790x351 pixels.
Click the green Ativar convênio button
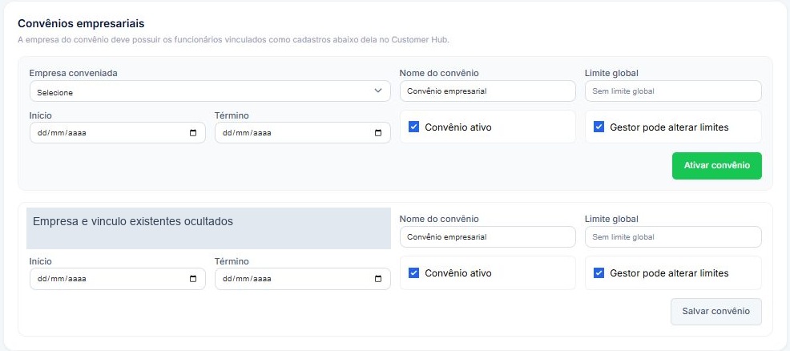click(717, 166)
